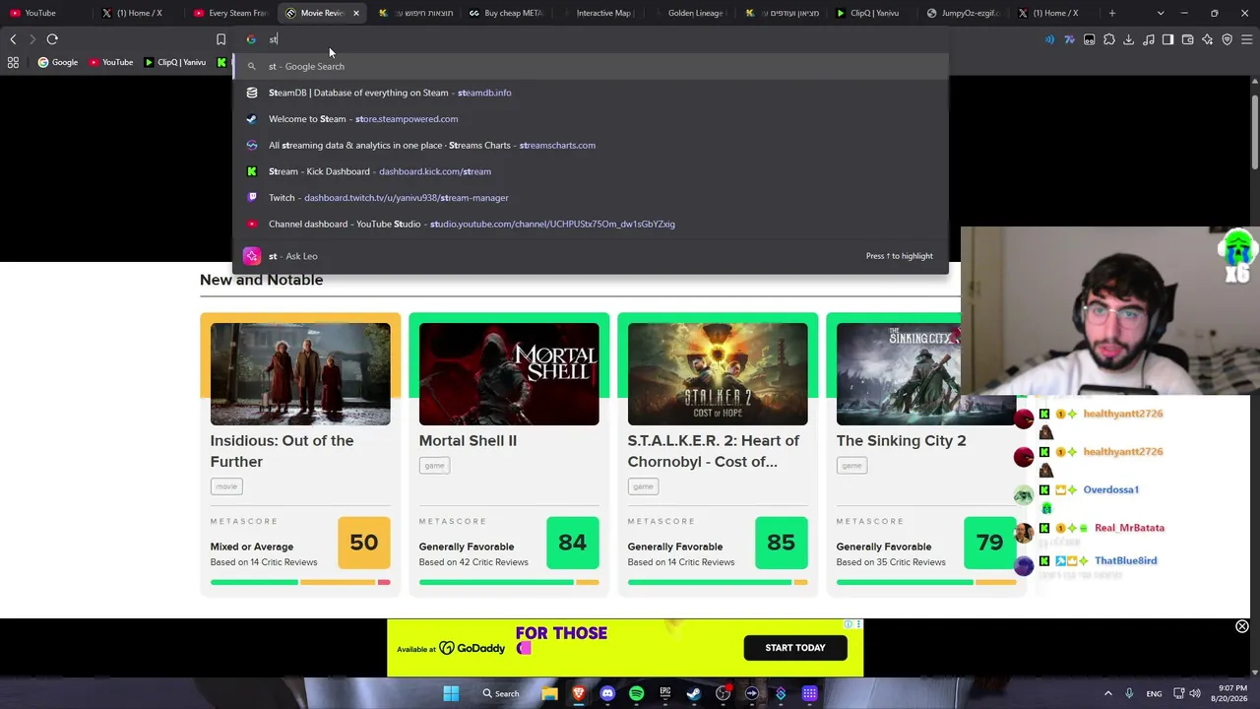Open the Brave Shields icon in toolbar
This screenshot has height=709, width=1260.
point(1227,39)
